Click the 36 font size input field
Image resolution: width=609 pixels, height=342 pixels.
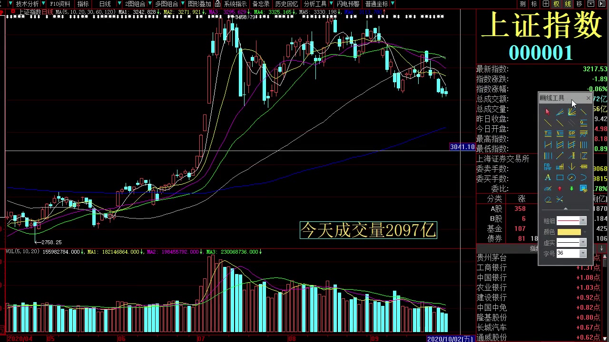pos(568,254)
